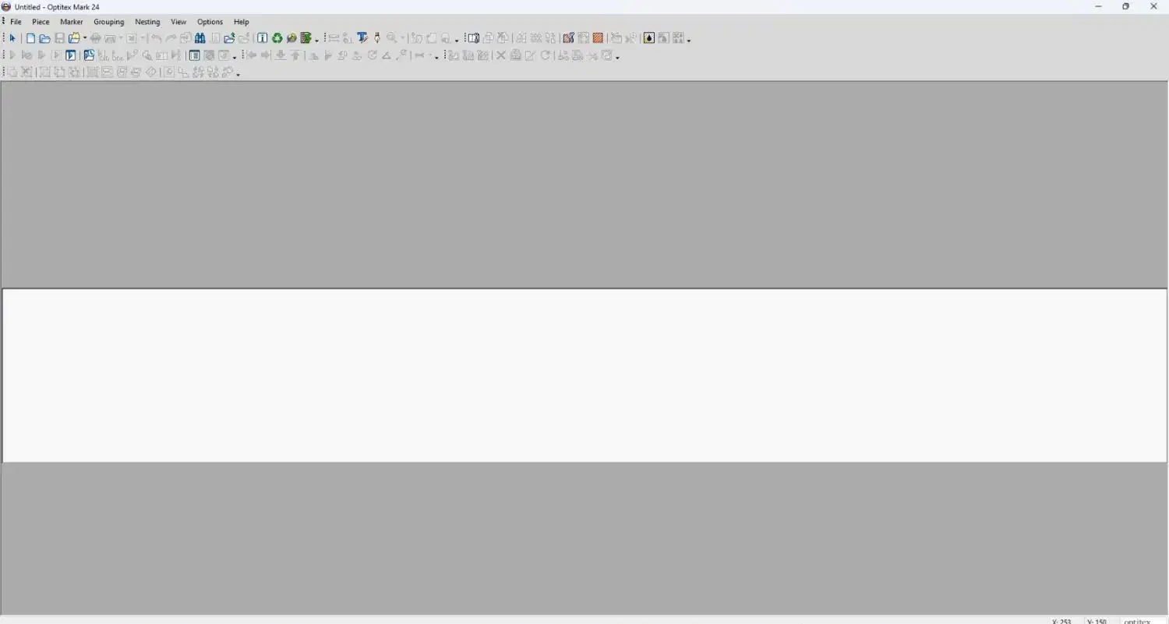Image resolution: width=1169 pixels, height=624 pixels.
Task: Click the redo arrow icon
Action: pyautogui.click(x=171, y=38)
